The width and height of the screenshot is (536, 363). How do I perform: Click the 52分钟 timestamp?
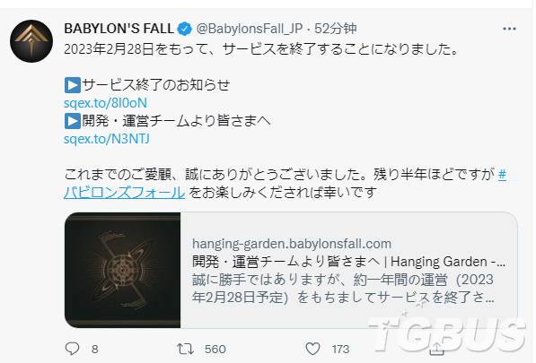point(336,29)
